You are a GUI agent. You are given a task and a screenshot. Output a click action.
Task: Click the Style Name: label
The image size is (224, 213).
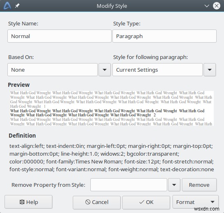pyautogui.click(x=23, y=24)
